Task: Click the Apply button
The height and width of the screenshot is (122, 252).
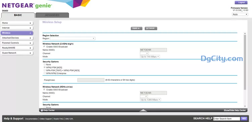Action: pos(136,28)
